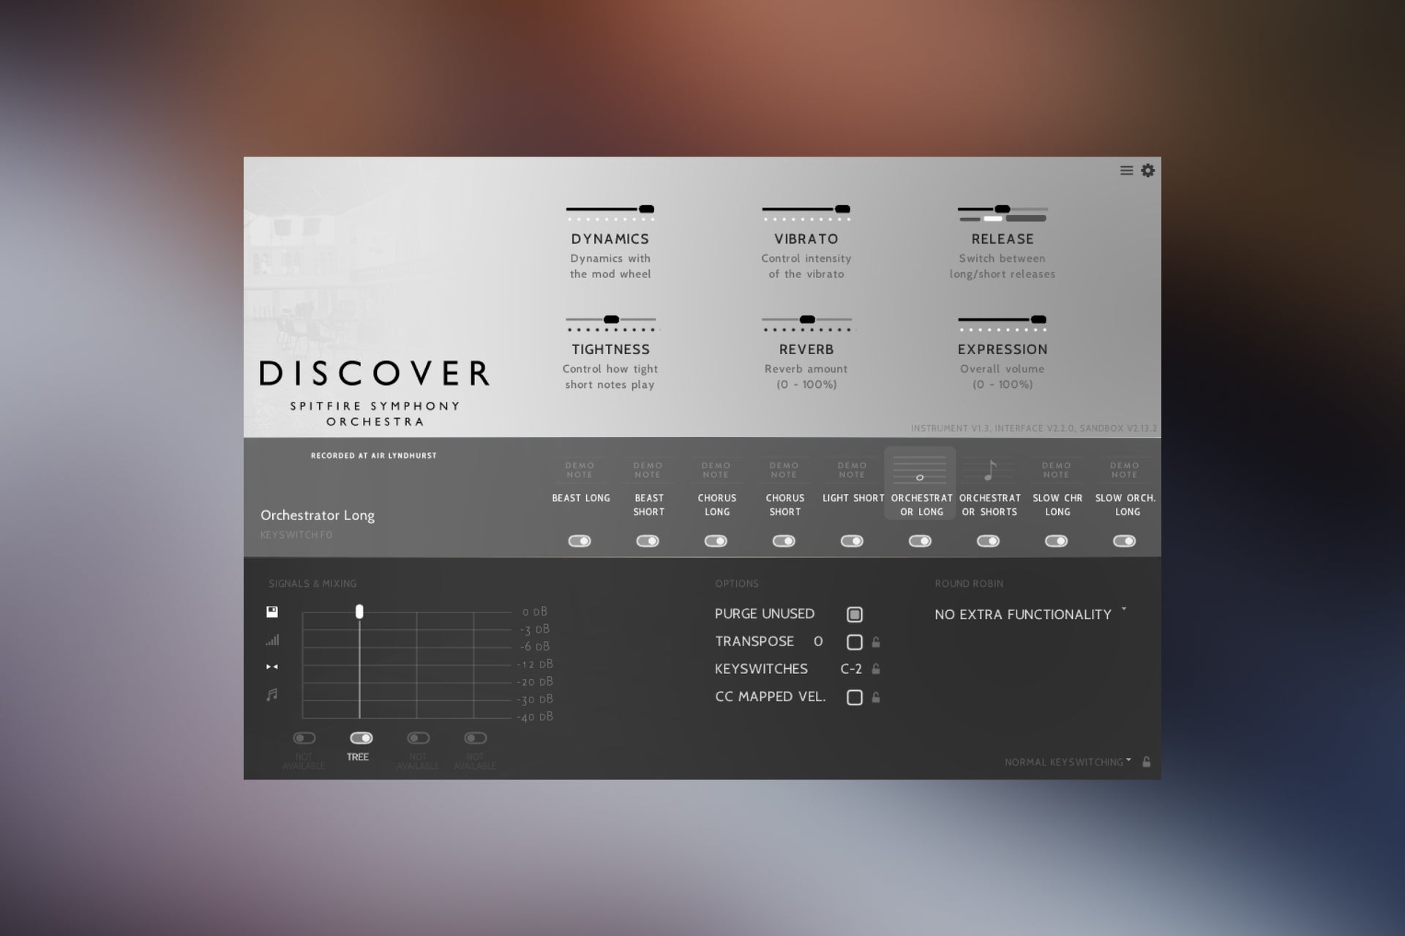The width and height of the screenshot is (1405, 936).
Task: Select the Slow Chr Long articulation
Action: pos(1057,505)
